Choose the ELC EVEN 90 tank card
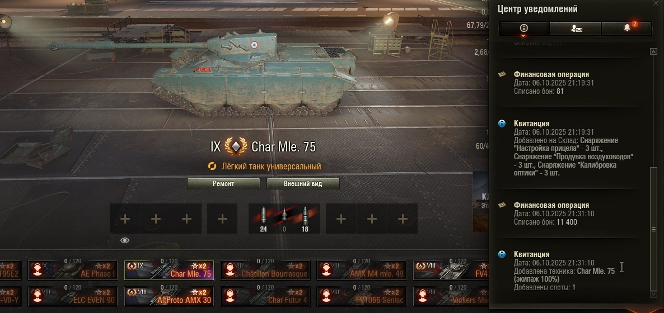This screenshot has width=664, height=313. [72, 296]
